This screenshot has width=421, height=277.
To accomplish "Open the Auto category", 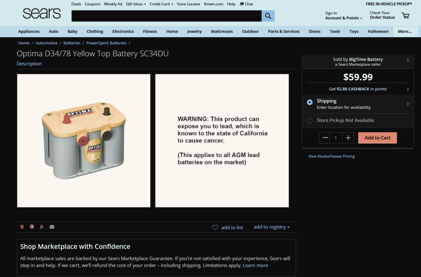I will pos(54,32).
